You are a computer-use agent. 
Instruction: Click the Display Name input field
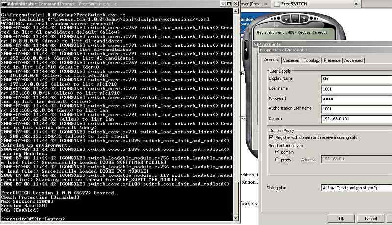(x=356, y=78)
